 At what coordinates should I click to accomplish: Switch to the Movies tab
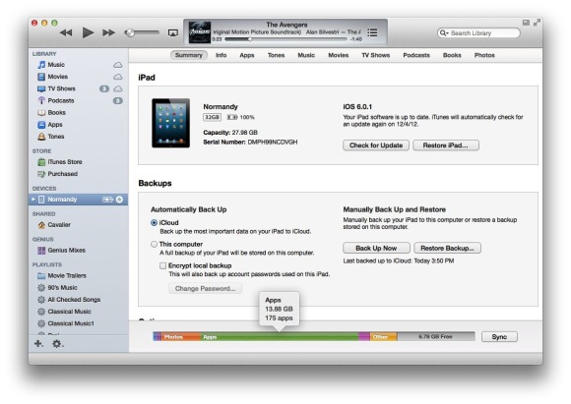pyautogui.click(x=339, y=55)
